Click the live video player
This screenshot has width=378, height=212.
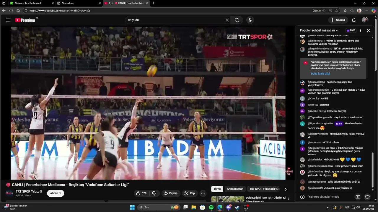148,103
